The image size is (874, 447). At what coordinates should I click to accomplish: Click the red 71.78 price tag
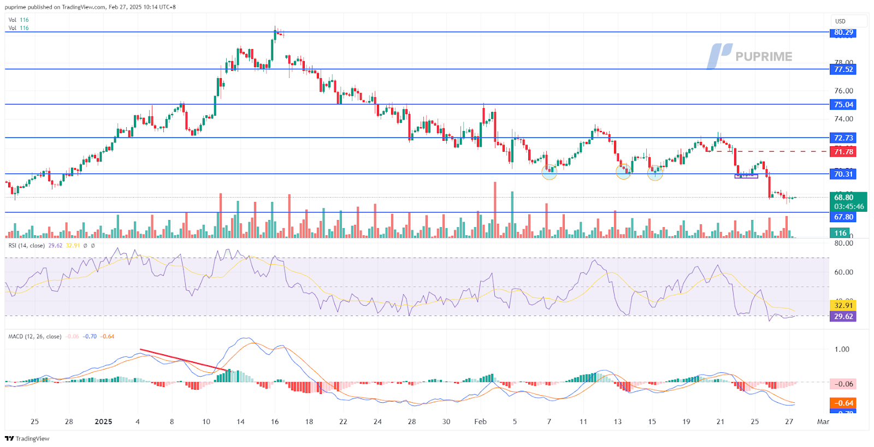(843, 151)
